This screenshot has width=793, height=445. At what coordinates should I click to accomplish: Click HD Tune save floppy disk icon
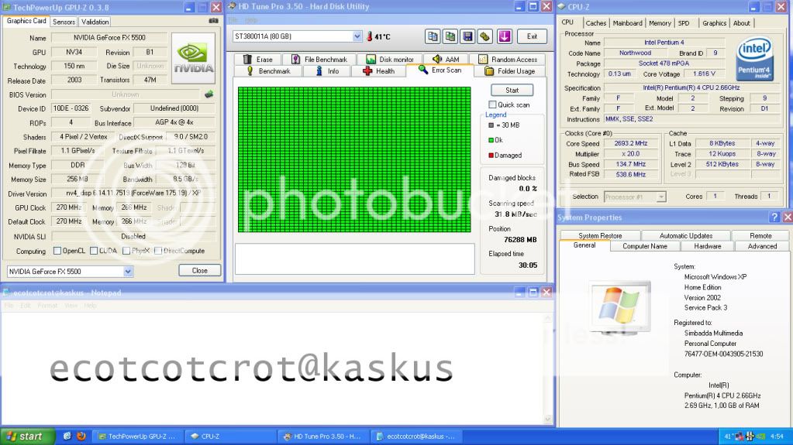[467, 36]
